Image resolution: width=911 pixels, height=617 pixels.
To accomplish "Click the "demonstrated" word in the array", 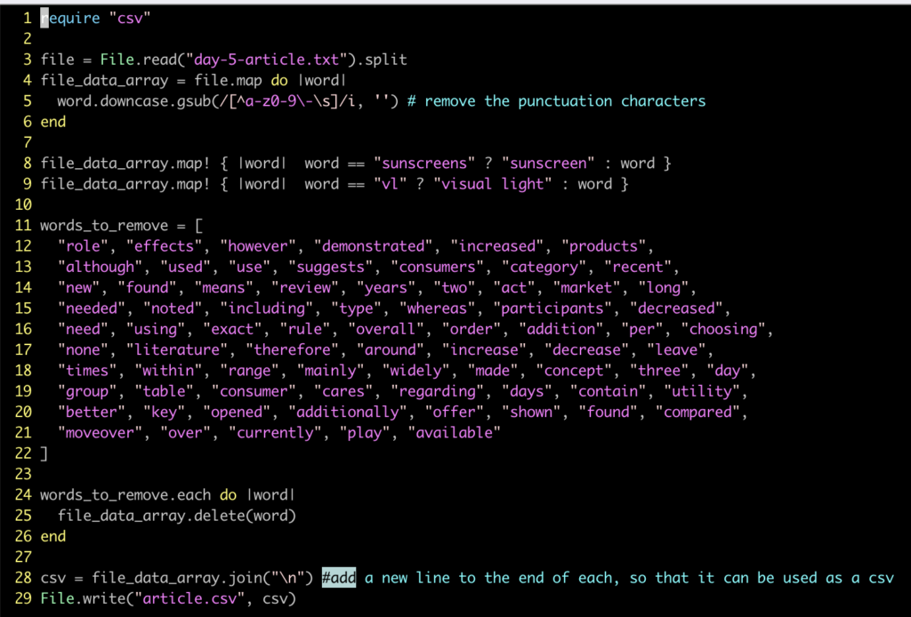I will tap(374, 246).
